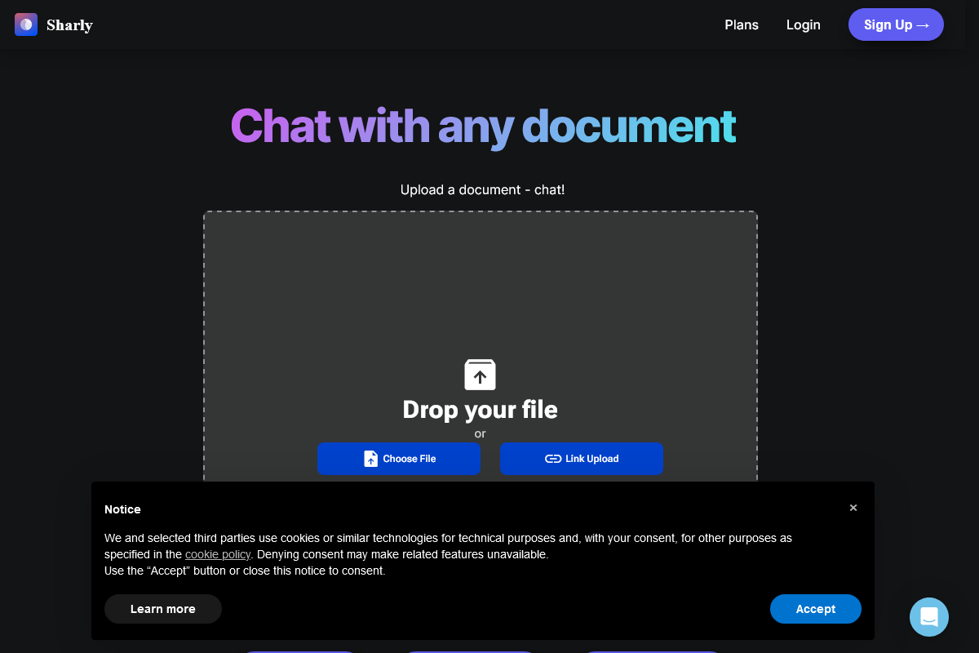Image resolution: width=979 pixels, height=653 pixels.
Task: Click the Choose File button
Action: (399, 459)
